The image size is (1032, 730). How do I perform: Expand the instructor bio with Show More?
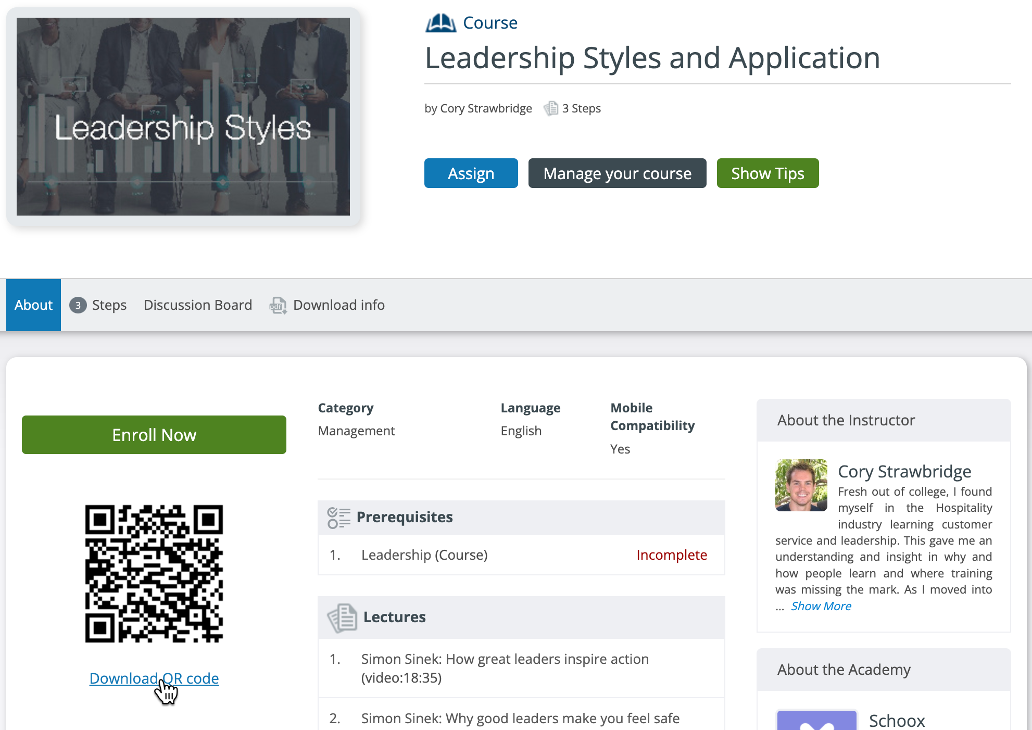820,606
